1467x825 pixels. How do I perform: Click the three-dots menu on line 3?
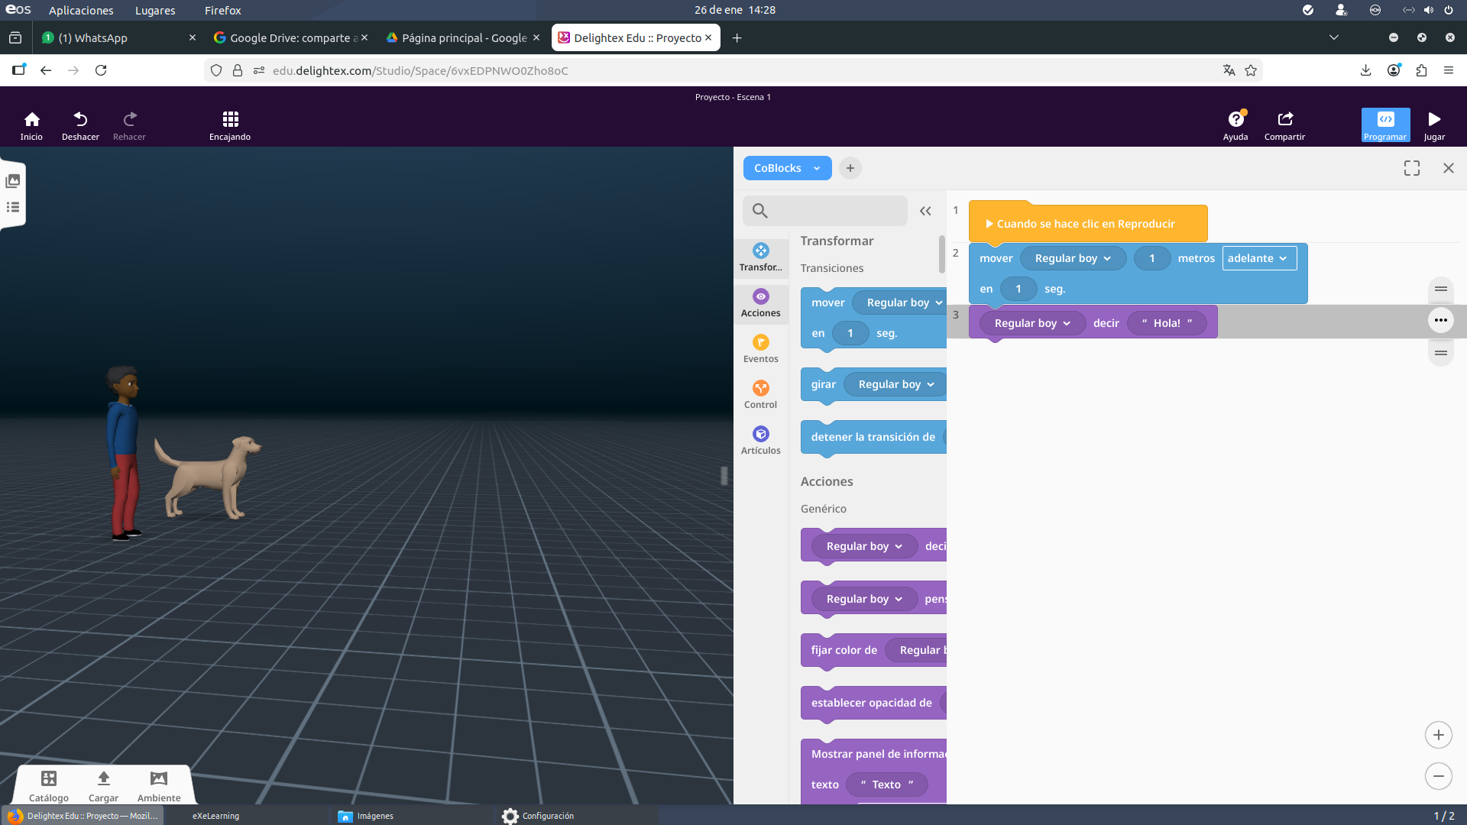(1440, 320)
